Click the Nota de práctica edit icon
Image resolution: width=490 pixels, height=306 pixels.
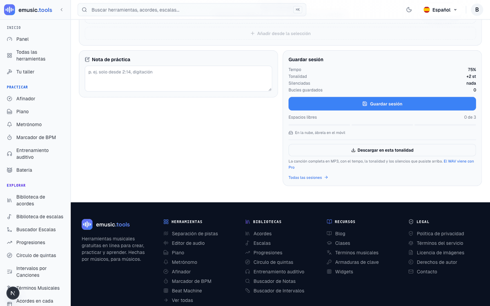(x=87, y=60)
